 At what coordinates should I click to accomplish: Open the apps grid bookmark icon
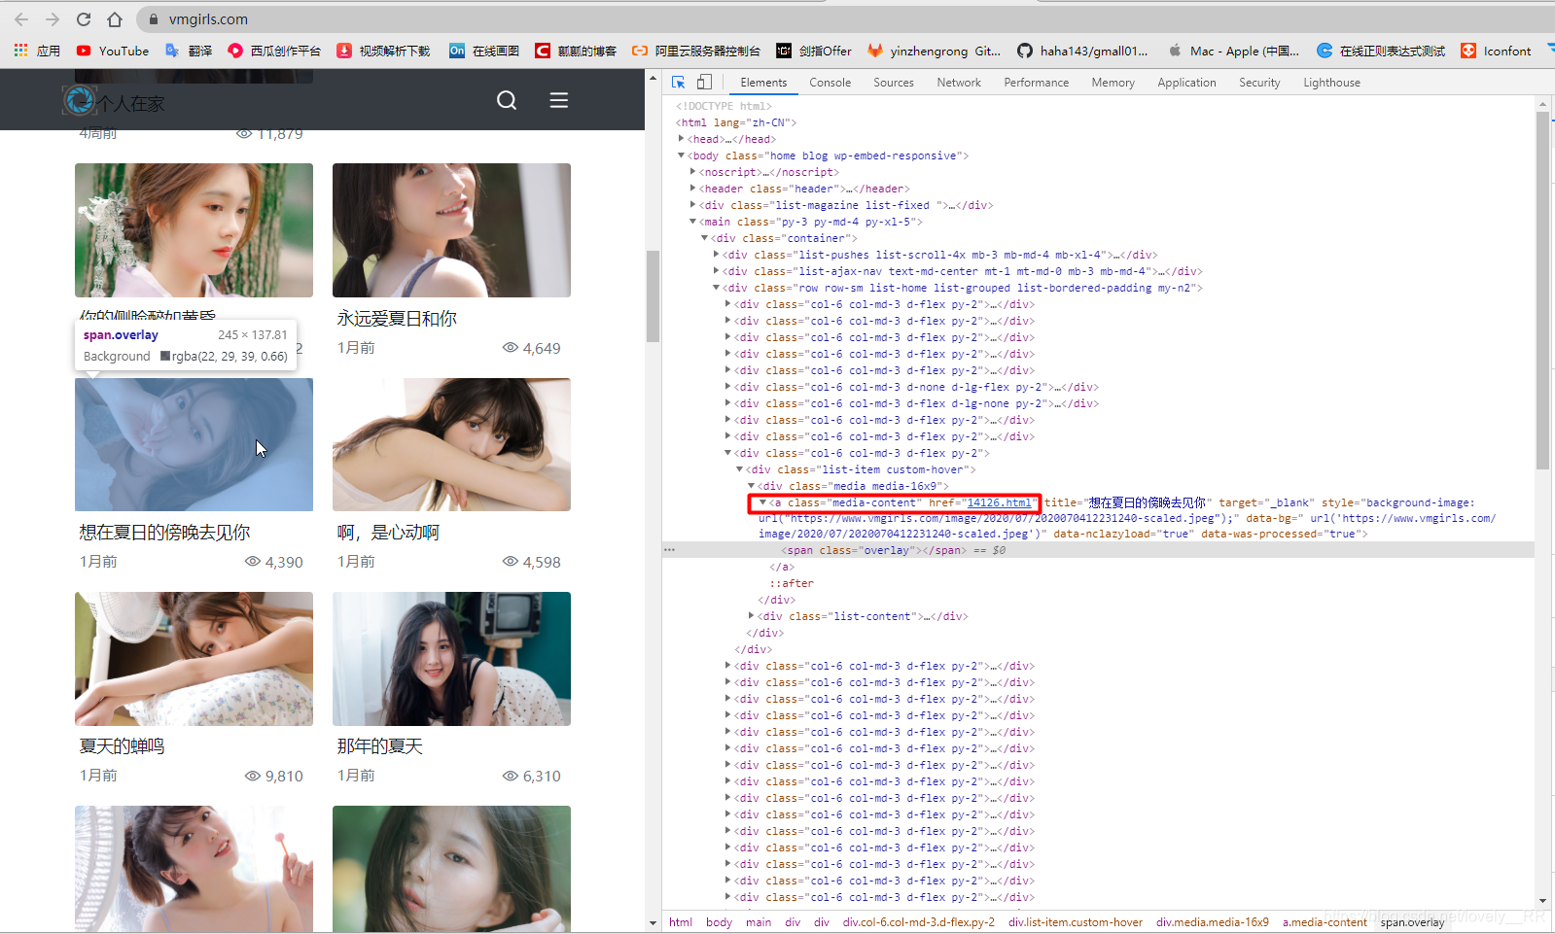pos(20,51)
